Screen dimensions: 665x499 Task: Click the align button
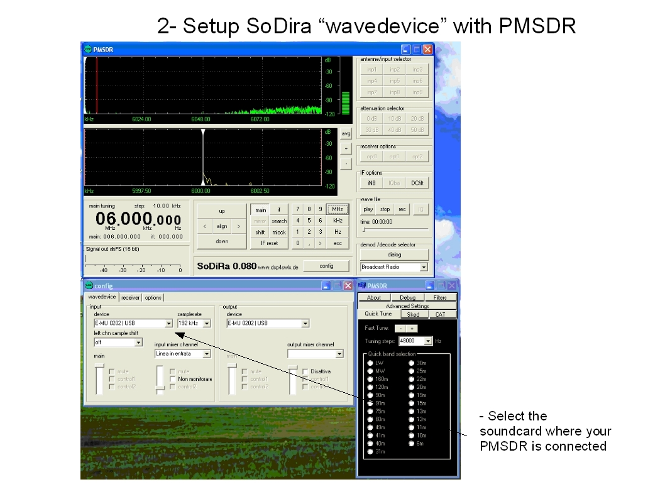click(222, 226)
